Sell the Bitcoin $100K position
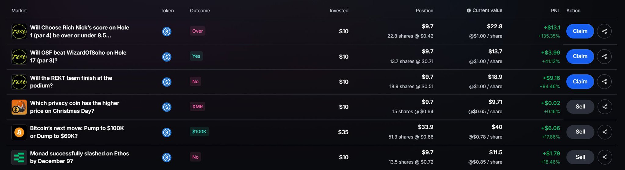 point(580,132)
